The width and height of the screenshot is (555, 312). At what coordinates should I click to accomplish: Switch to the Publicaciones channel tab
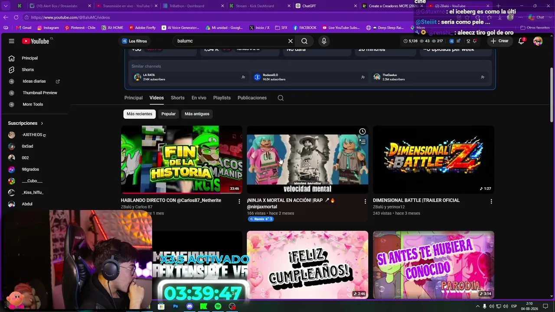point(252,98)
